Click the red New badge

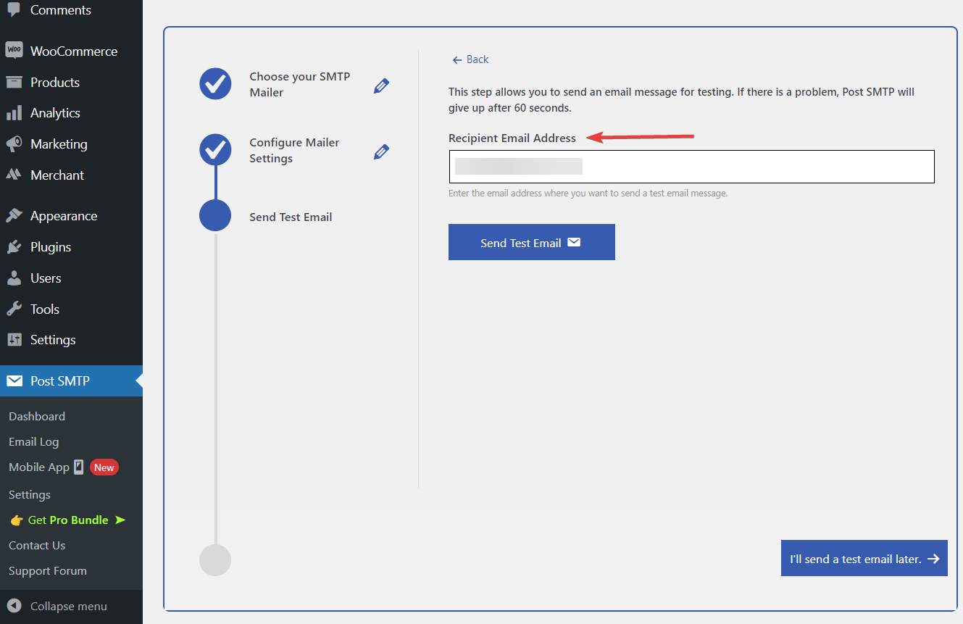(x=104, y=467)
